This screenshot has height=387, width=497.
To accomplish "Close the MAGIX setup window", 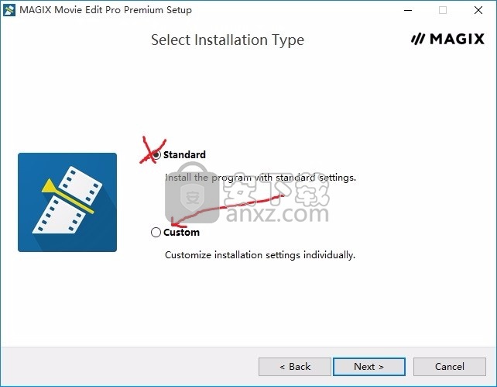I will point(478,10).
